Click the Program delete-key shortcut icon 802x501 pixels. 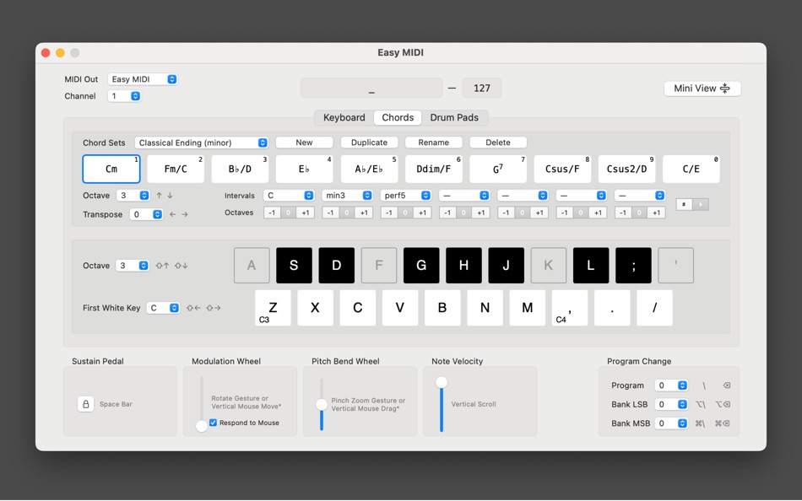point(726,385)
